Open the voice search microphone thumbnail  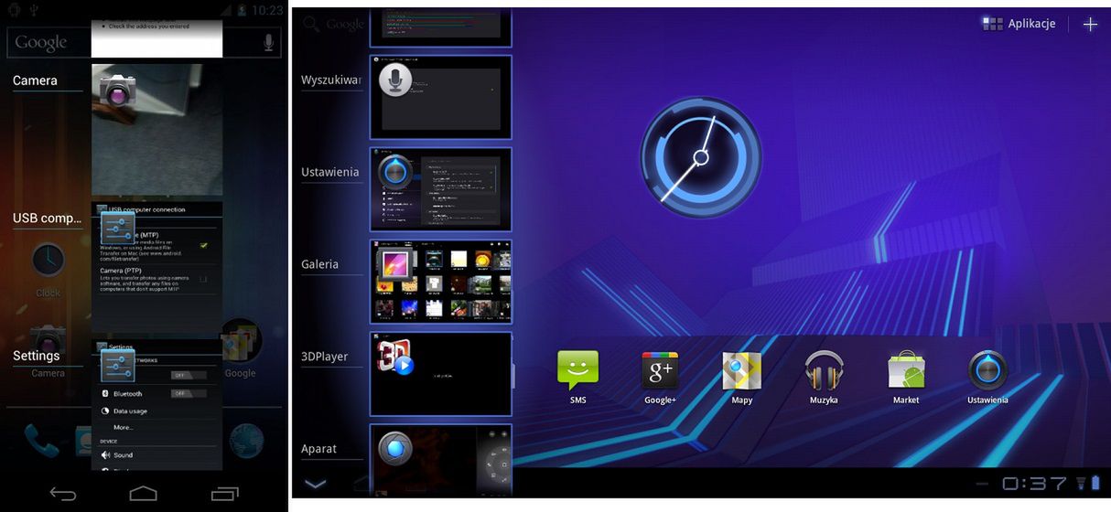pyautogui.click(x=440, y=97)
